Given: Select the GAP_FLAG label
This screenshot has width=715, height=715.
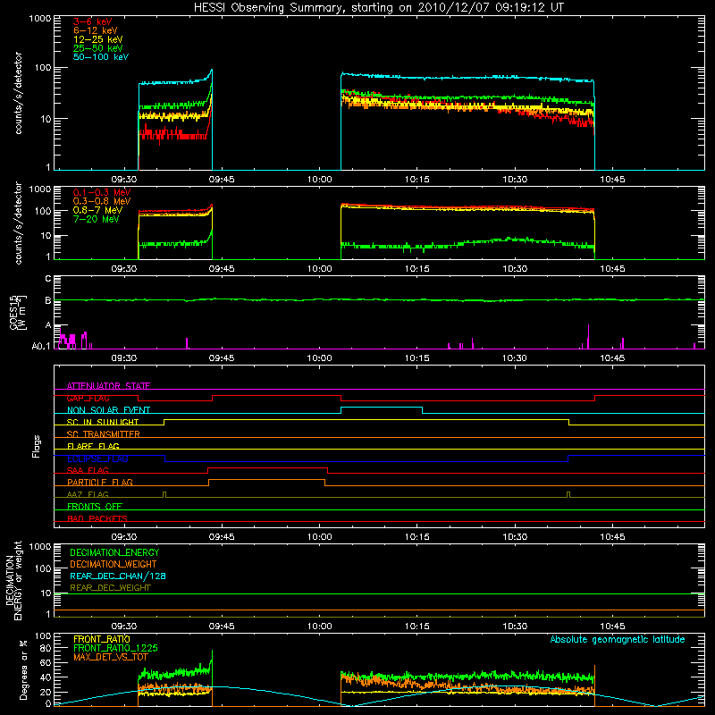Looking at the screenshot, I should click(x=88, y=398).
